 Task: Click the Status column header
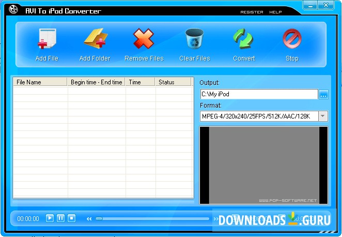[x=173, y=82]
